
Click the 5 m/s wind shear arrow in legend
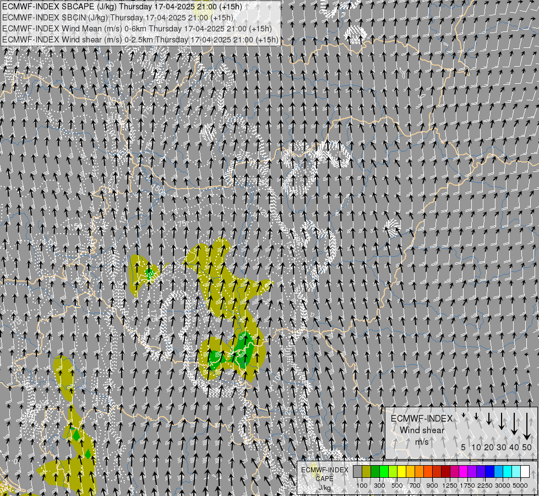pyautogui.click(x=464, y=415)
